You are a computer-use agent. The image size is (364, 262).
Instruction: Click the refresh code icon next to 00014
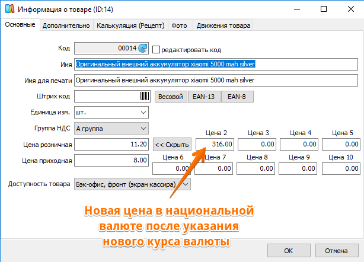pyautogui.click(x=143, y=48)
